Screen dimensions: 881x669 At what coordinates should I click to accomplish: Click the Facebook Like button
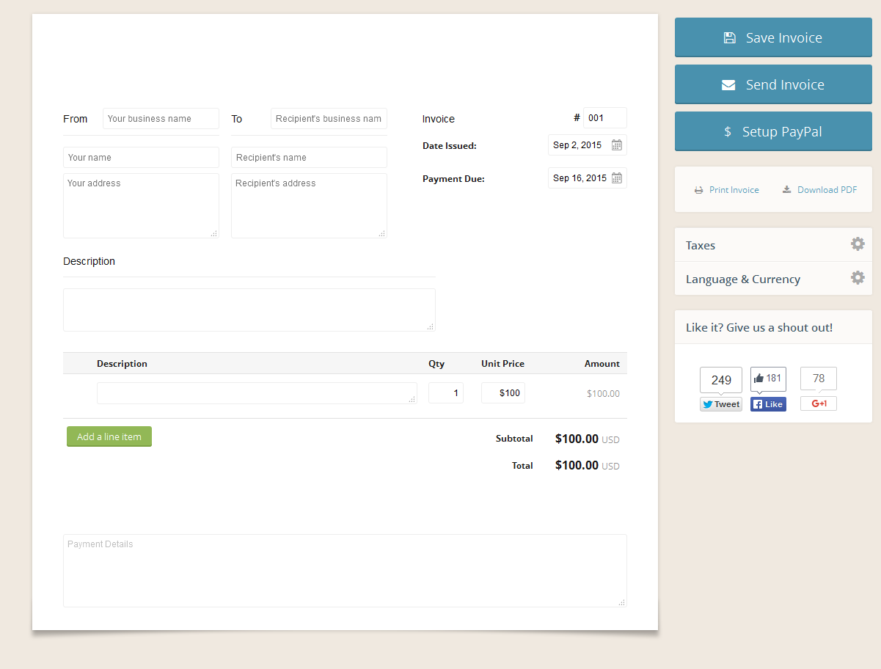click(x=767, y=403)
